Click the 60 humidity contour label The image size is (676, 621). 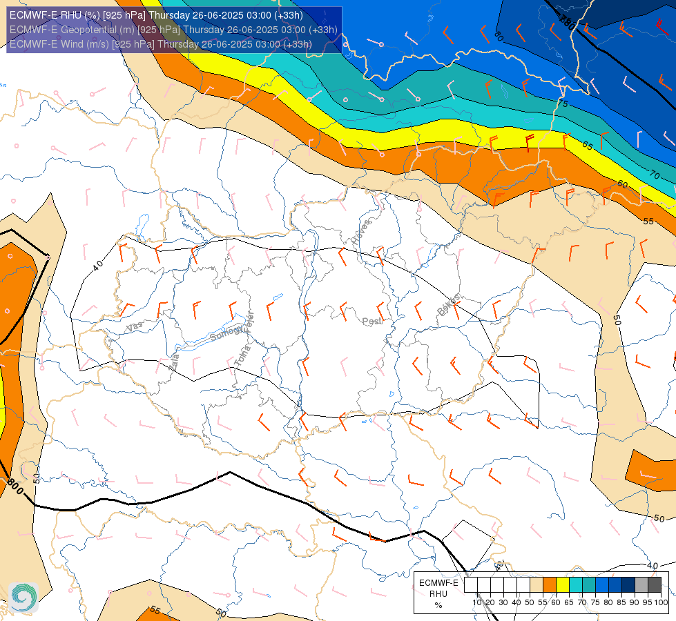click(x=623, y=184)
